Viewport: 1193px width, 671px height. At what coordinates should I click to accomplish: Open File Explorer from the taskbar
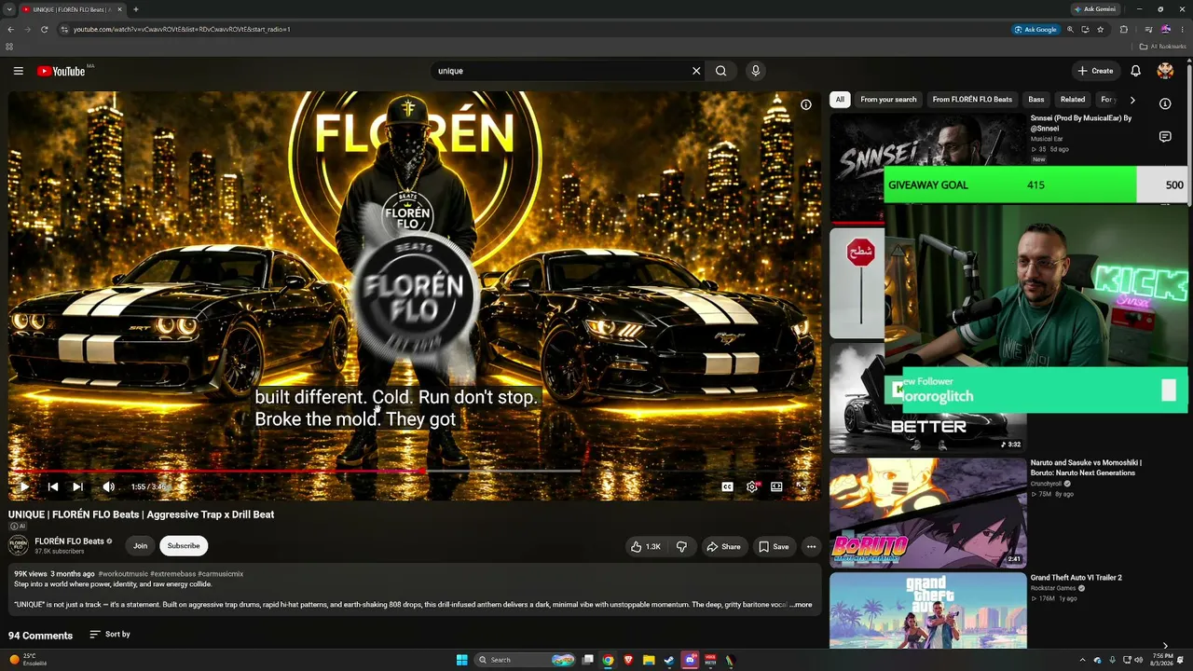click(x=649, y=660)
